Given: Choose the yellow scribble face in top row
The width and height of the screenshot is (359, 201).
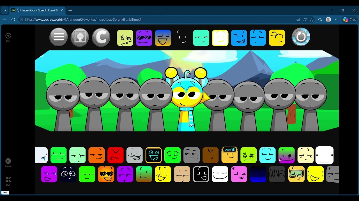Looking at the screenshot, I should (277, 38).
